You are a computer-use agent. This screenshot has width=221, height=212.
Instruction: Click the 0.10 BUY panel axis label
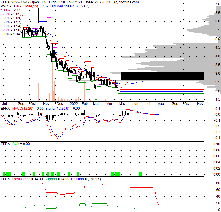click(x=217, y=144)
